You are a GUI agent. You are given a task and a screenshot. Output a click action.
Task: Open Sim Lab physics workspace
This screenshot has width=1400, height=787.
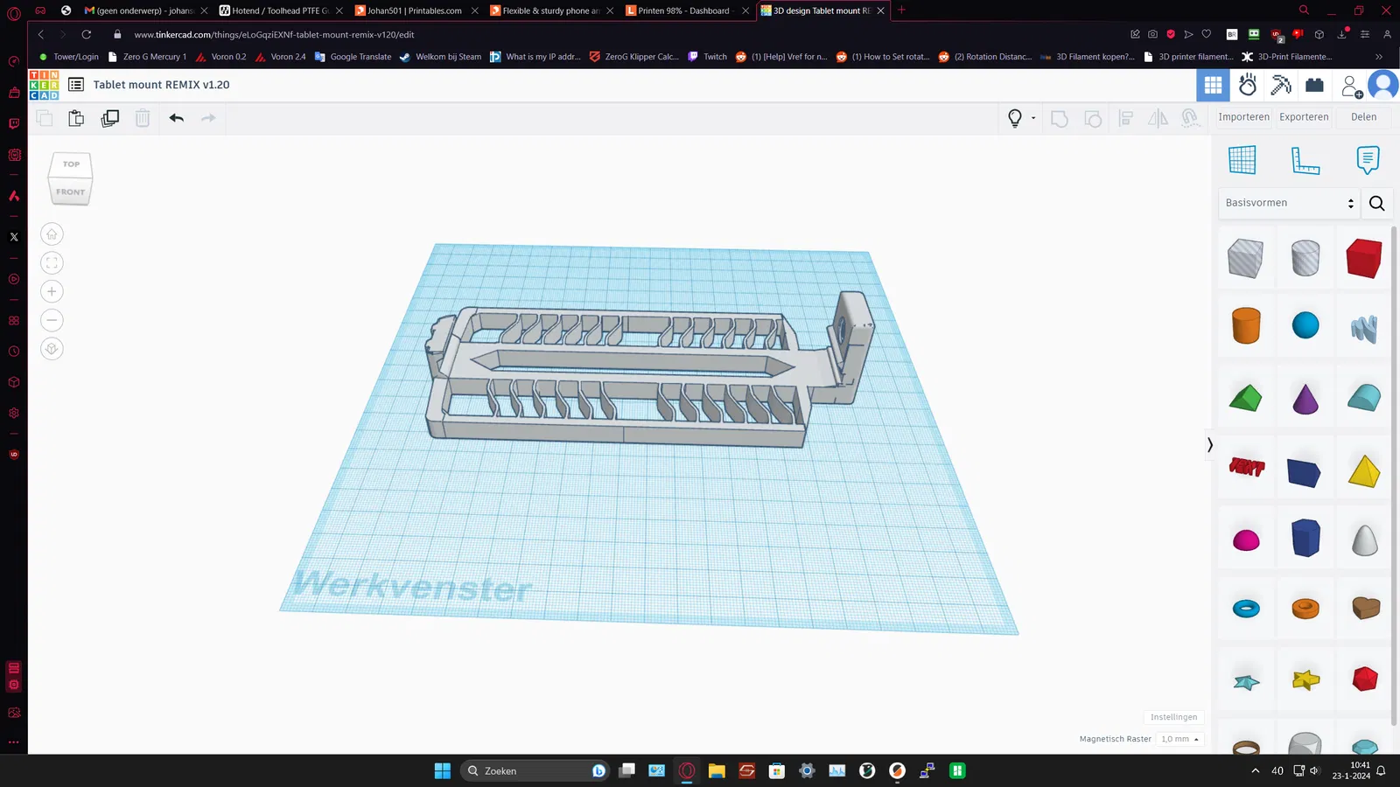click(x=1248, y=85)
